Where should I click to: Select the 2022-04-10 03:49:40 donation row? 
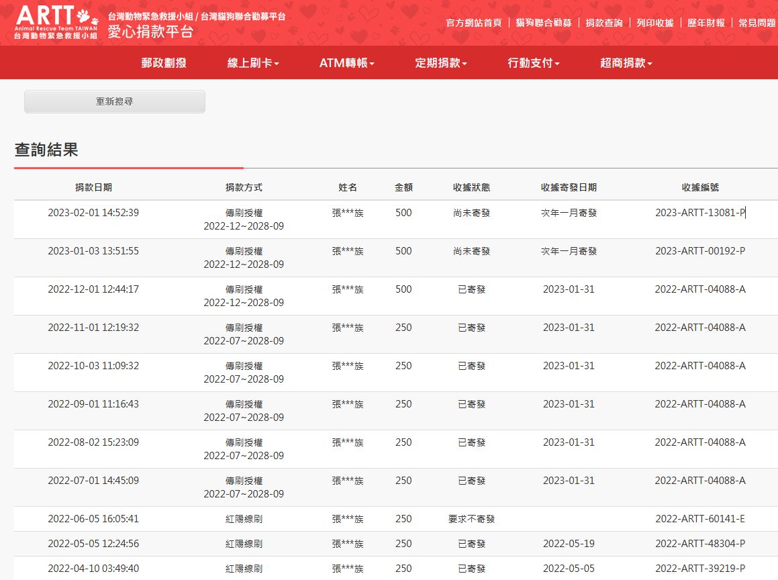[93, 569]
